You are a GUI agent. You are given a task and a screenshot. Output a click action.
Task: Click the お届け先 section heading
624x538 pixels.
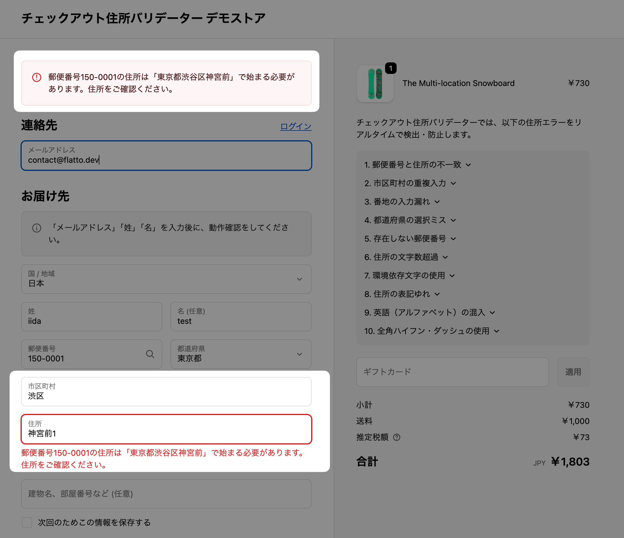pos(45,196)
